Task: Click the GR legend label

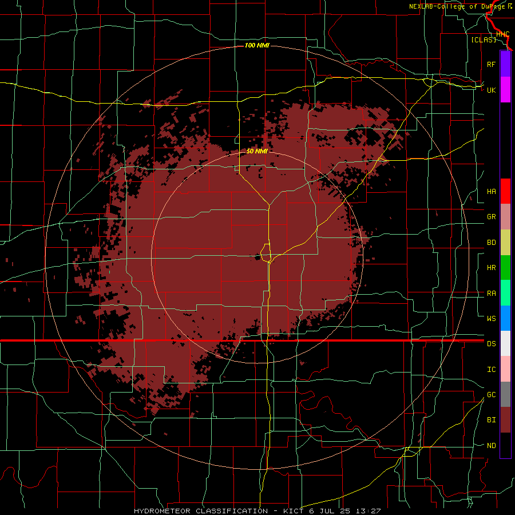Action: click(491, 217)
